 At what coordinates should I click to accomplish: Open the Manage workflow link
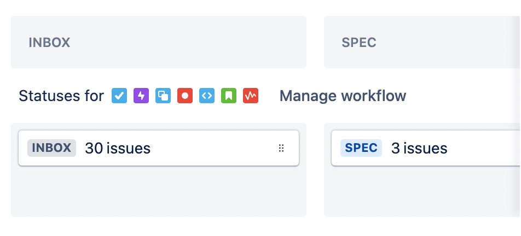343,96
